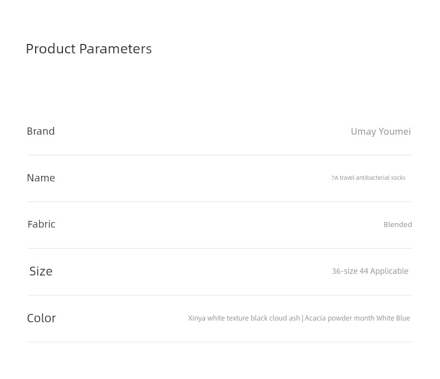Select the Color row label
Image resolution: width=440 pixels, height=379 pixels.
point(41,318)
